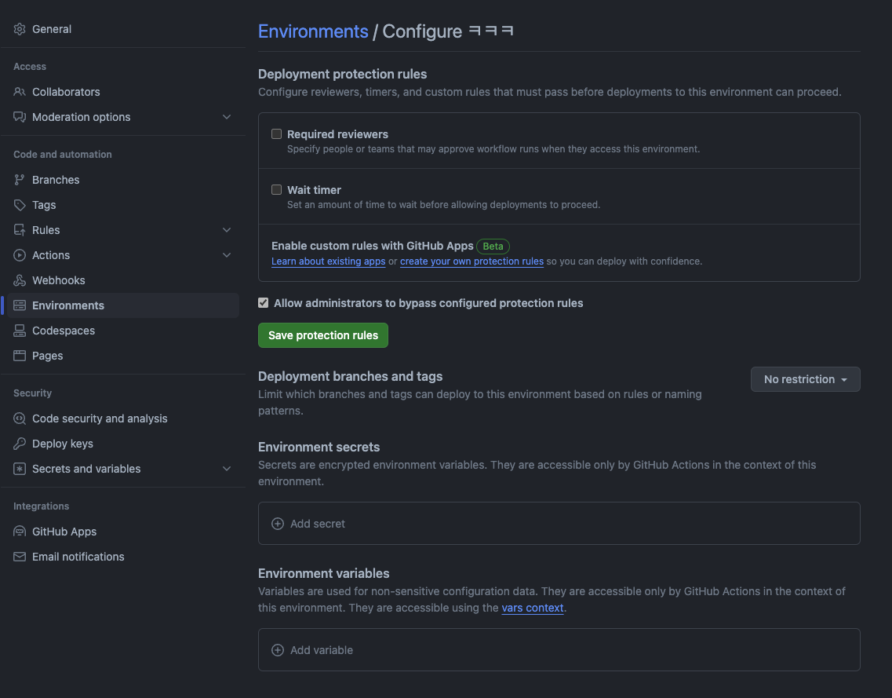
Task: Open Code security and analysis settings
Action: [100, 418]
